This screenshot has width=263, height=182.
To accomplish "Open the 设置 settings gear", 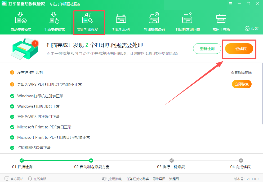I will (251, 29).
